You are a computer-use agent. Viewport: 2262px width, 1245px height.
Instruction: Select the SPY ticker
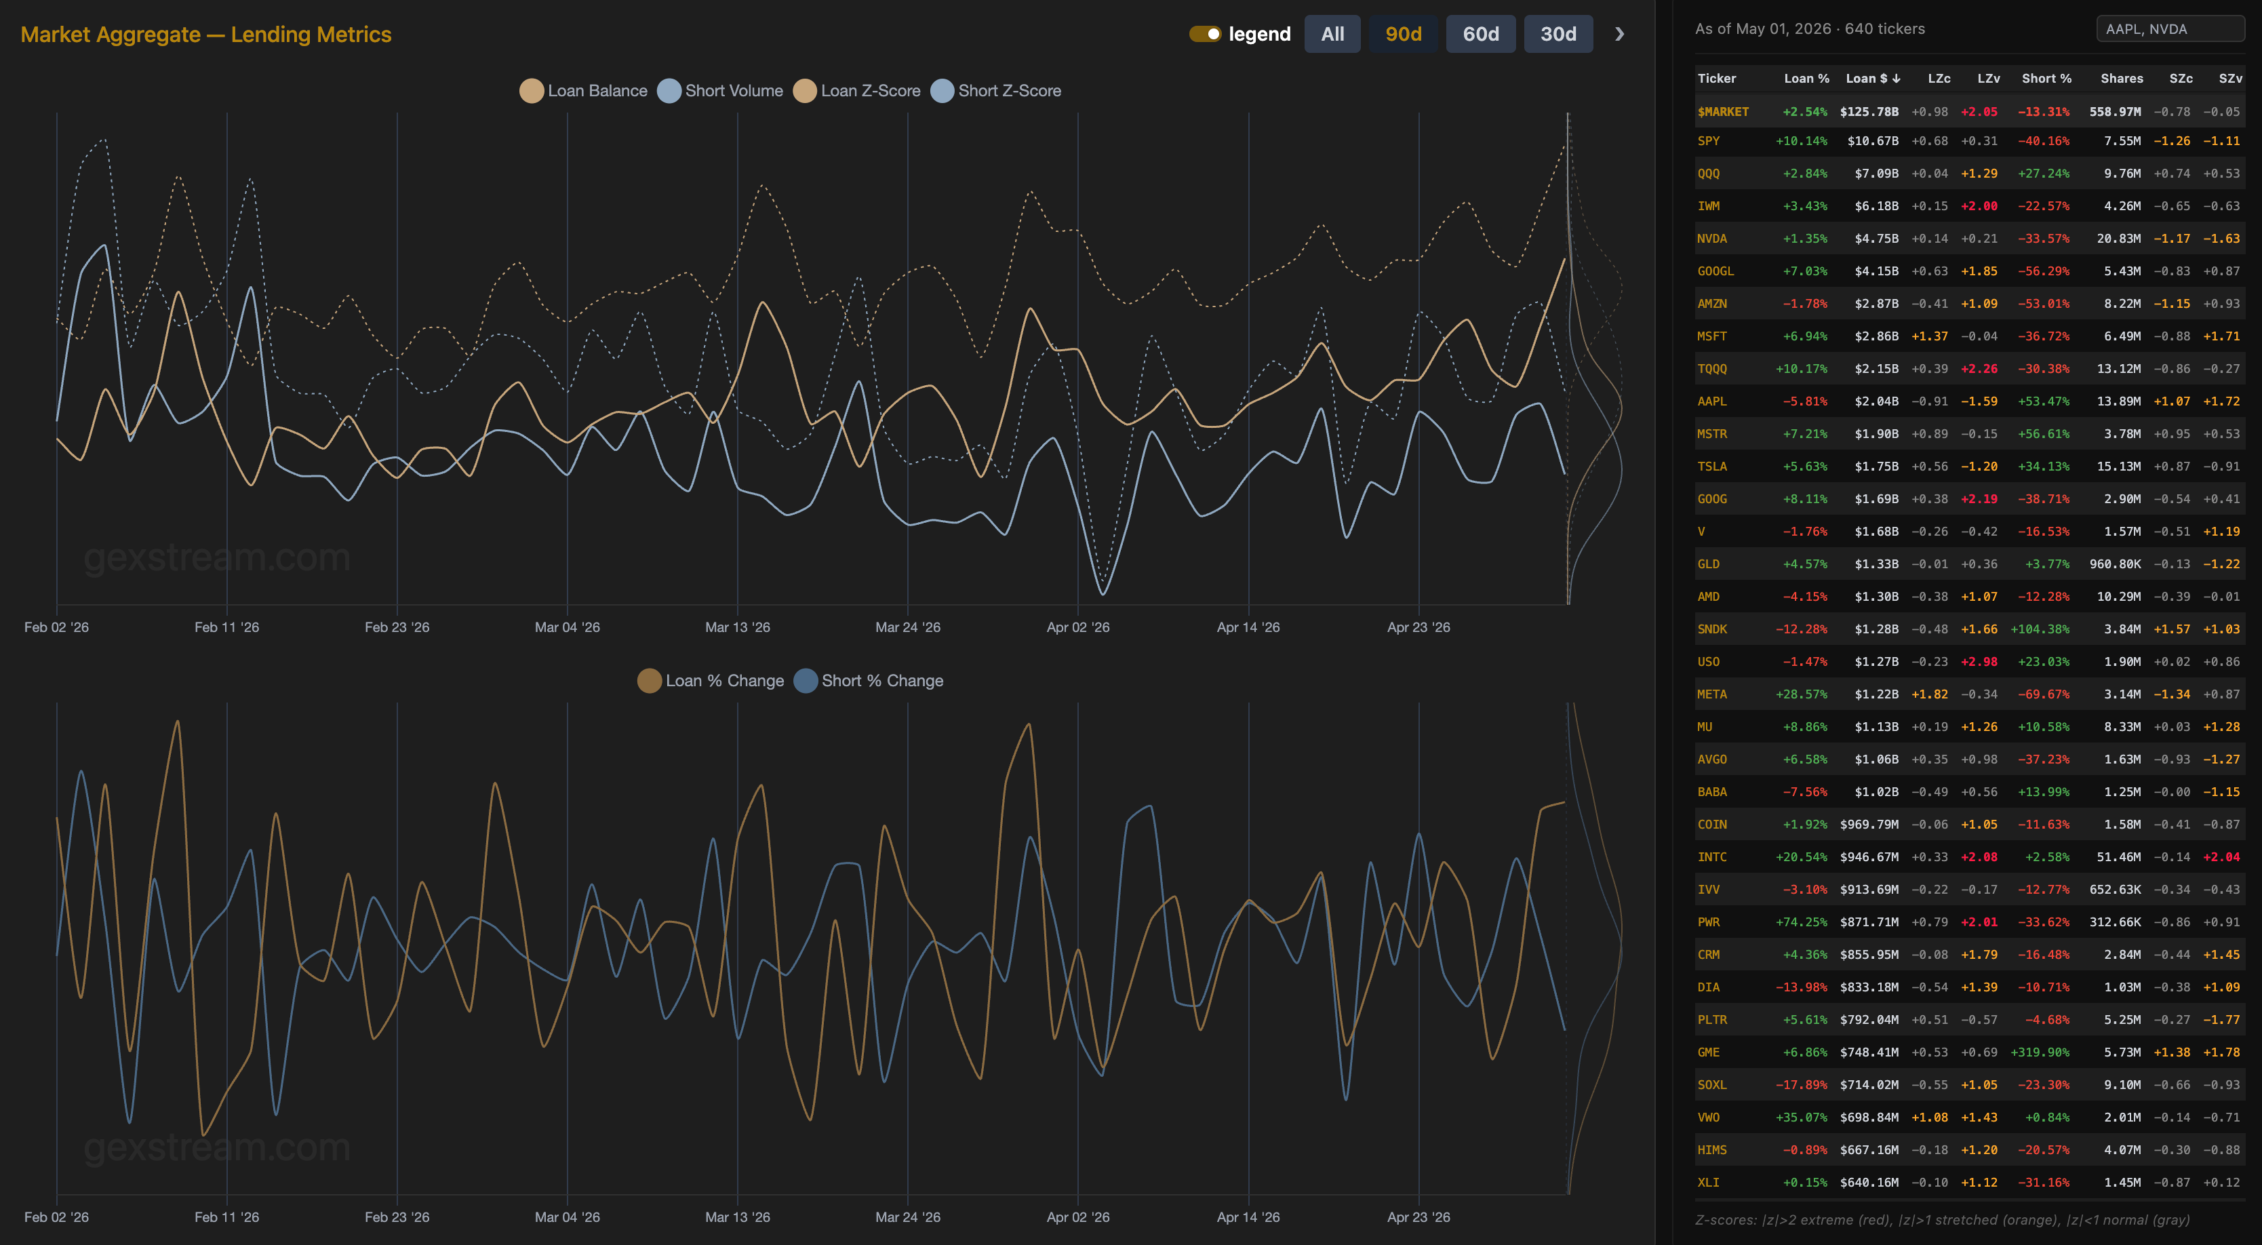(1708, 140)
